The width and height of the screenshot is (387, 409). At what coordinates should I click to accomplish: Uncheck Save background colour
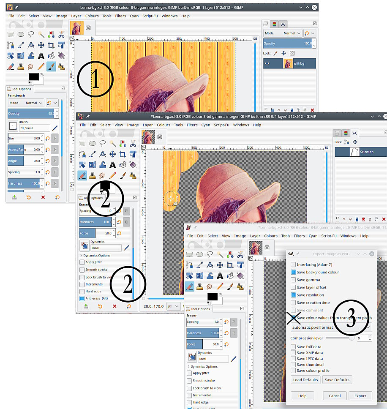click(293, 272)
